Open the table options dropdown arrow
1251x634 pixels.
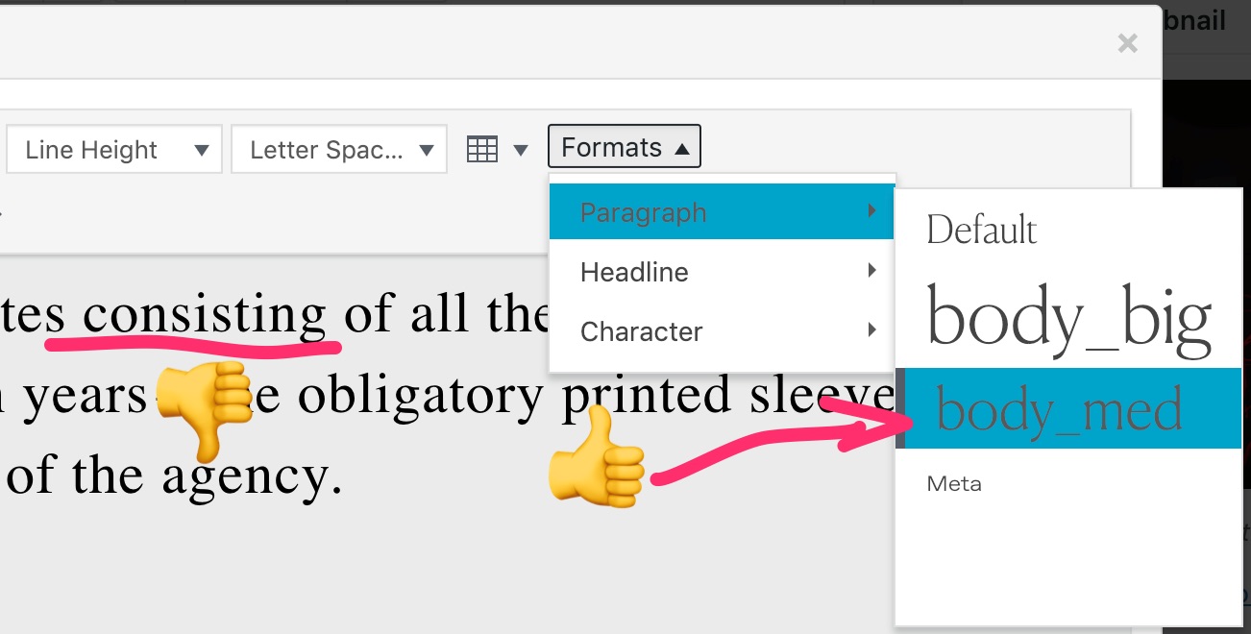[521, 150]
